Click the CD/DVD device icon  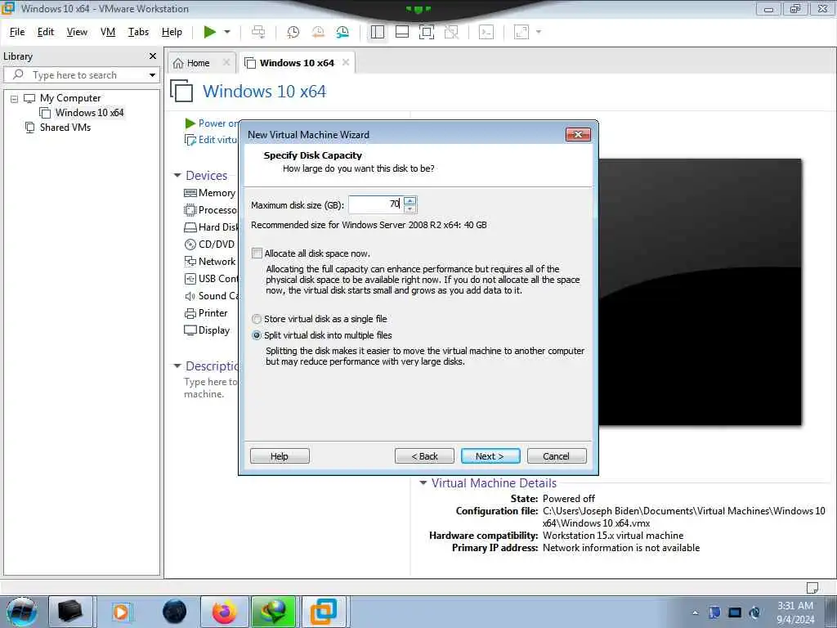click(x=190, y=244)
